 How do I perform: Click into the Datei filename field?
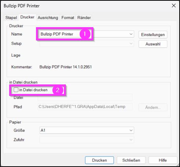tap(85, 97)
